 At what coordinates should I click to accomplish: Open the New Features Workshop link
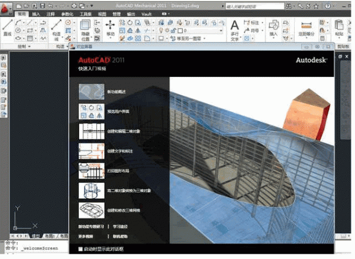(91, 226)
